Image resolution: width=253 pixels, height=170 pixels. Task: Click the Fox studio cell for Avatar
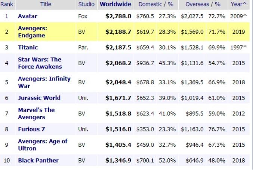pyautogui.click(x=83, y=16)
